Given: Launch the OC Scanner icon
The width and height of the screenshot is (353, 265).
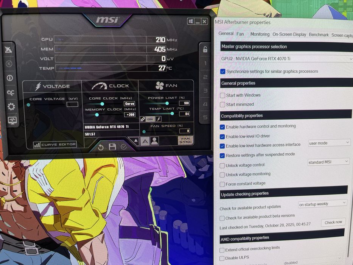Looking at the screenshot, I should point(10,93).
